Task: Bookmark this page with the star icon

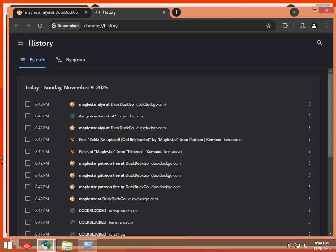Action: point(268,26)
